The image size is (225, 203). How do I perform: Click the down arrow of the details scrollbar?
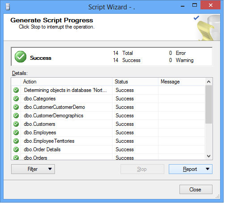[209, 156]
